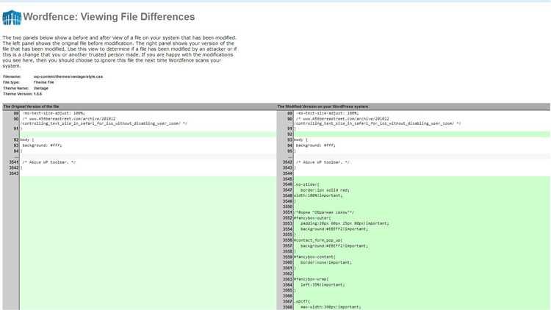Click the 'Theme Name:' label
The height and width of the screenshot is (310, 551).
coord(16,88)
